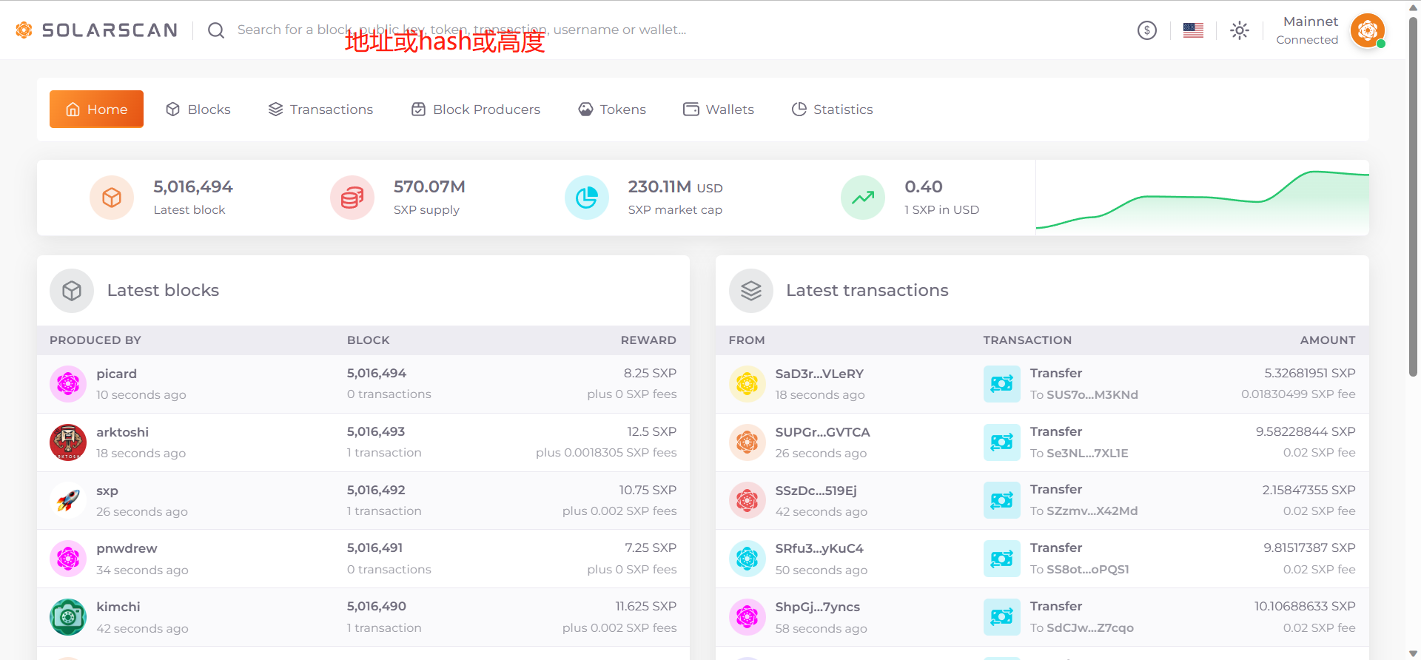This screenshot has width=1421, height=660.
Task: Open sender SaD3r...VLeRY
Action: 820,374
